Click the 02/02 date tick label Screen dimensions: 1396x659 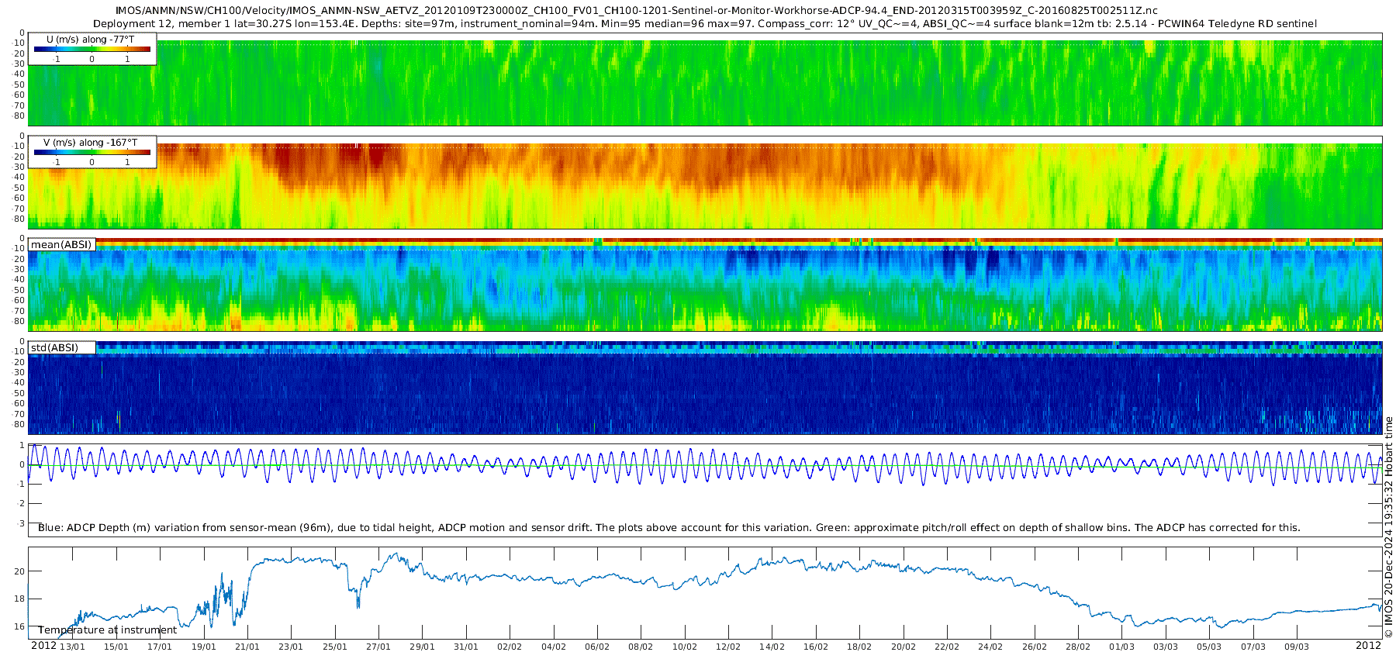510,647
